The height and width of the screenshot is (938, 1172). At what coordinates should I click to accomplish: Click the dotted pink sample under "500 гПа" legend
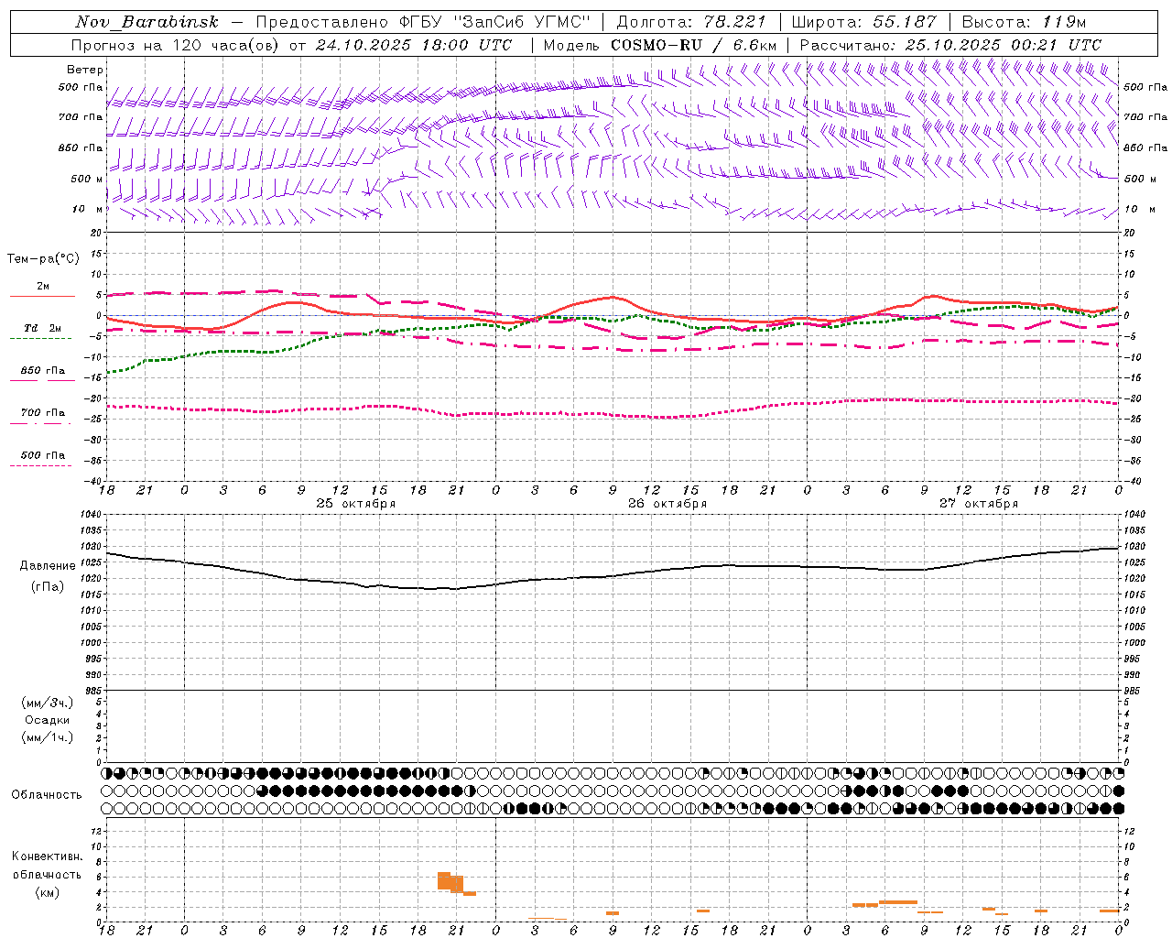coord(40,465)
